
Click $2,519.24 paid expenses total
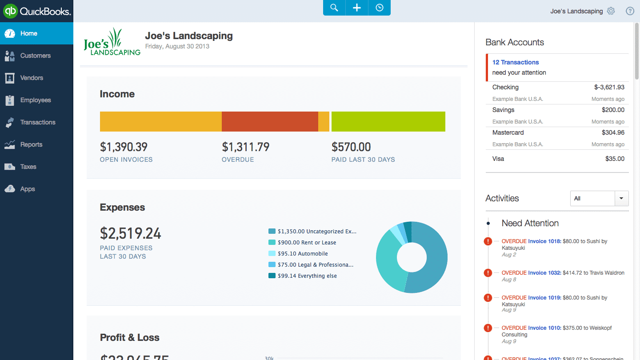tap(131, 233)
